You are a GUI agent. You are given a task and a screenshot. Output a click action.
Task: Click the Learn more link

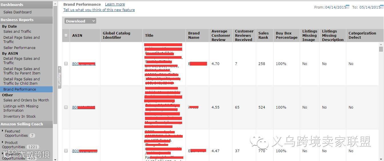tap(115, 4)
